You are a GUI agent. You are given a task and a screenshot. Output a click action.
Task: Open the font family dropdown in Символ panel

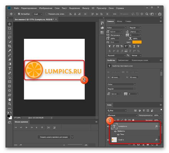tap(117, 27)
